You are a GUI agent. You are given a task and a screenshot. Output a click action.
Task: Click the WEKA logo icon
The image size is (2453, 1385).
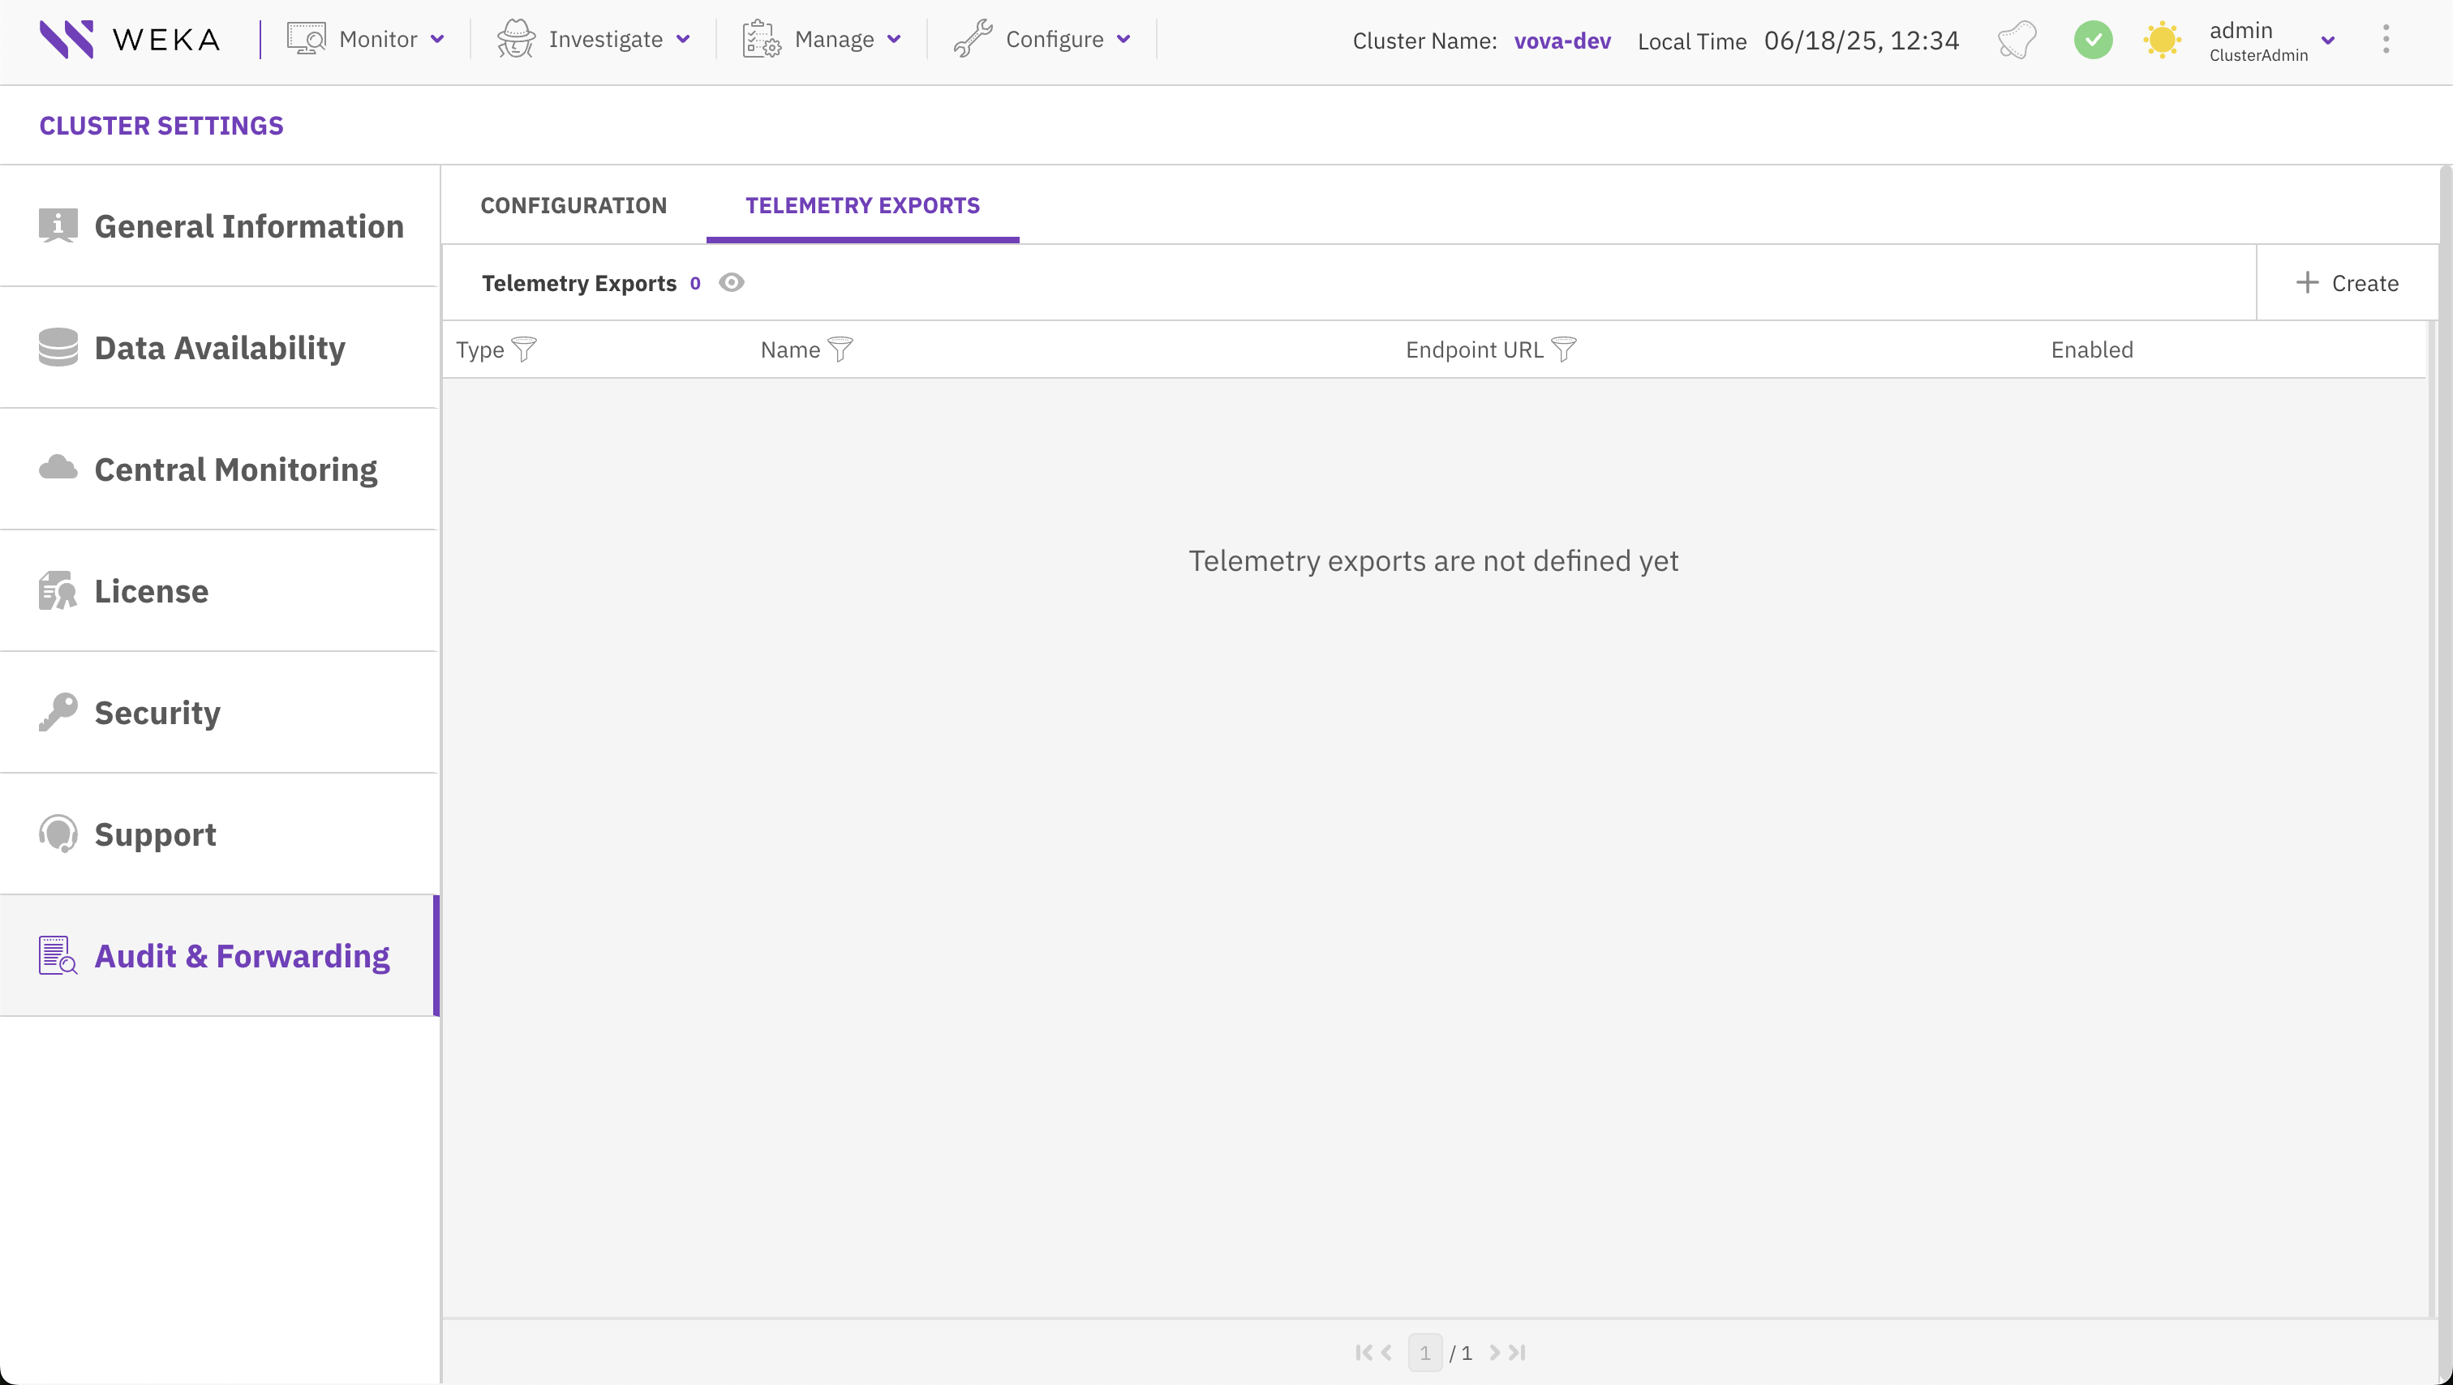(x=66, y=39)
